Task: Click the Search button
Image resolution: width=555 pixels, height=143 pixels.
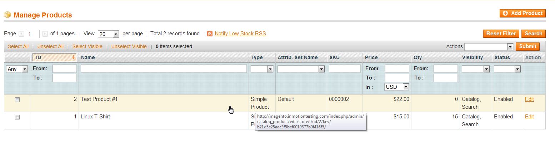Action: coord(534,34)
